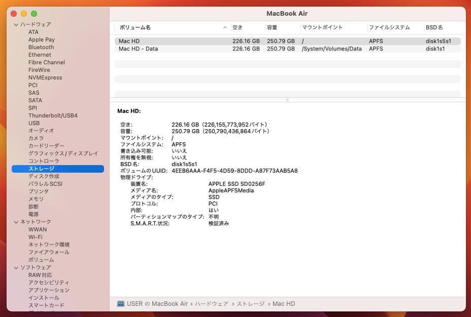
Task: Select パラレルSCSI item
Action: click(45, 184)
